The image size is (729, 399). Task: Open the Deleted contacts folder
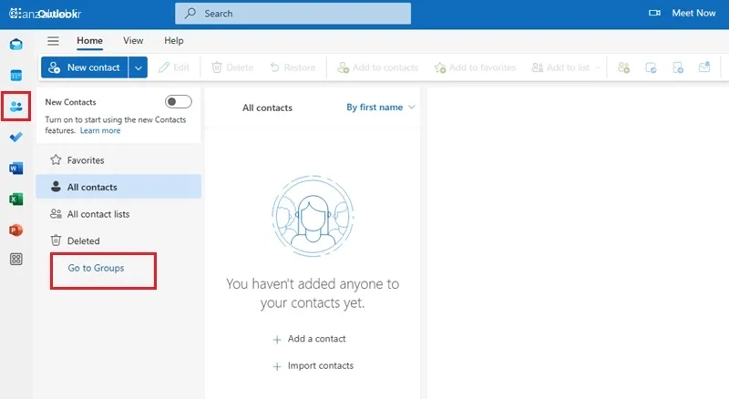(118, 240)
